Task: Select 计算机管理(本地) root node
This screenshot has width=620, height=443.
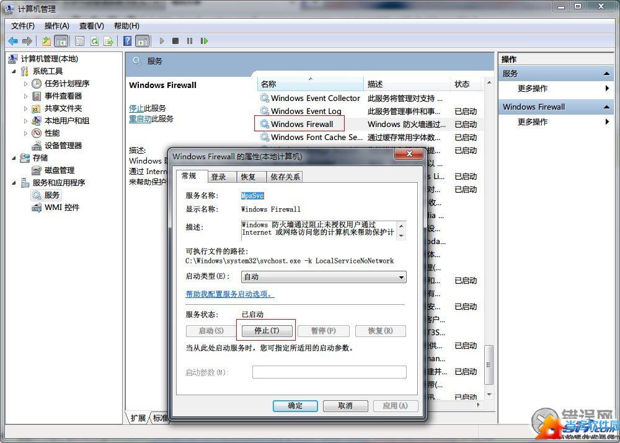Action: click(50, 59)
